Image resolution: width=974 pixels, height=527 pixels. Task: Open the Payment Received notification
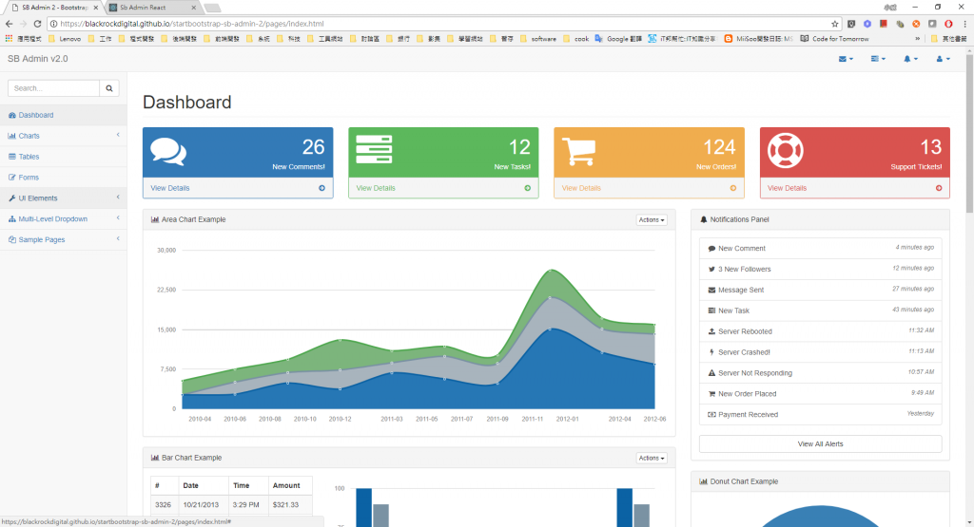tap(820, 414)
